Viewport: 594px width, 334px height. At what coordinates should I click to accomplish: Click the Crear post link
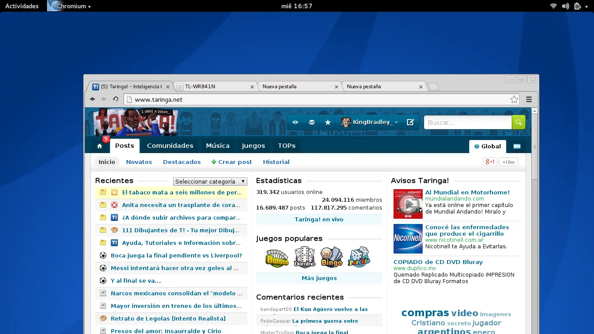[232, 162]
